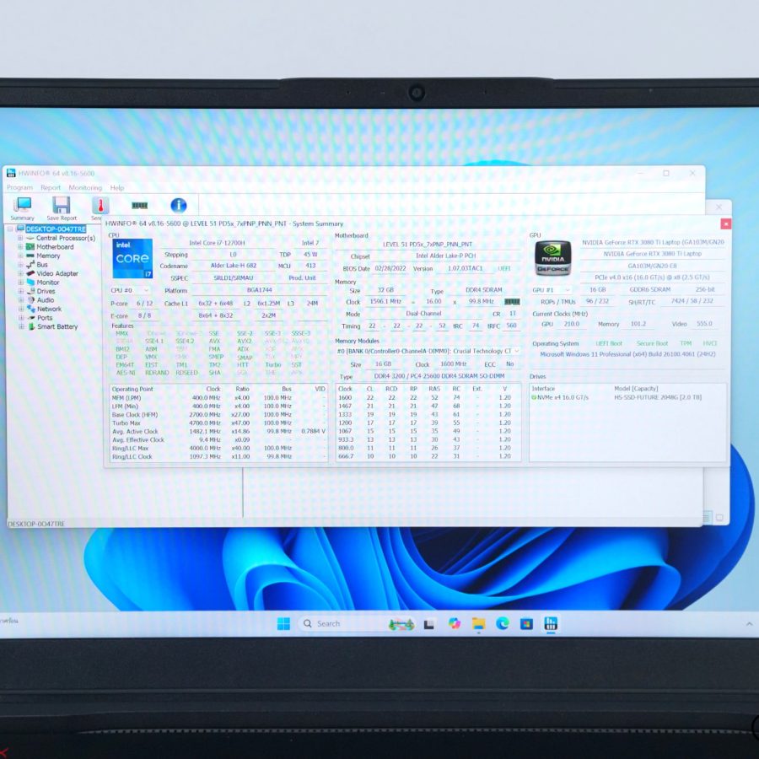Click the Dual-Channel memory mode value
This screenshot has width=759, height=759.
click(423, 314)
